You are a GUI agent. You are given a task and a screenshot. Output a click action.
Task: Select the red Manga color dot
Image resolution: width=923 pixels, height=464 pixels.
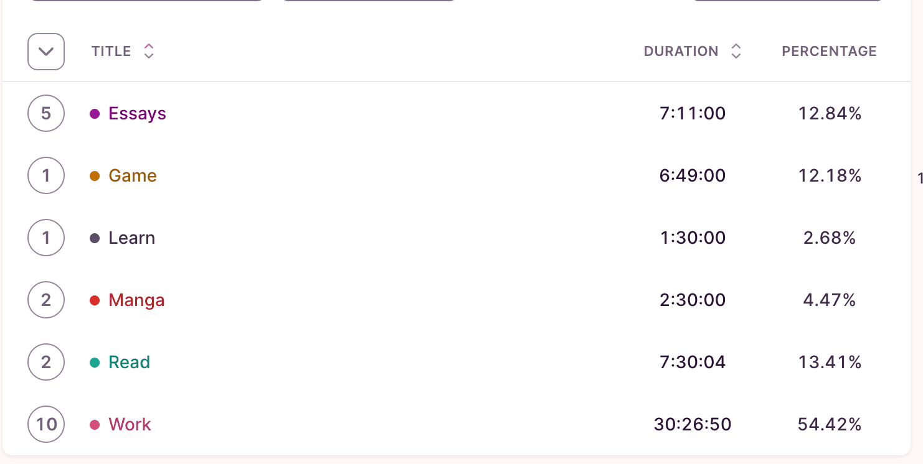(x=95, y=300)
